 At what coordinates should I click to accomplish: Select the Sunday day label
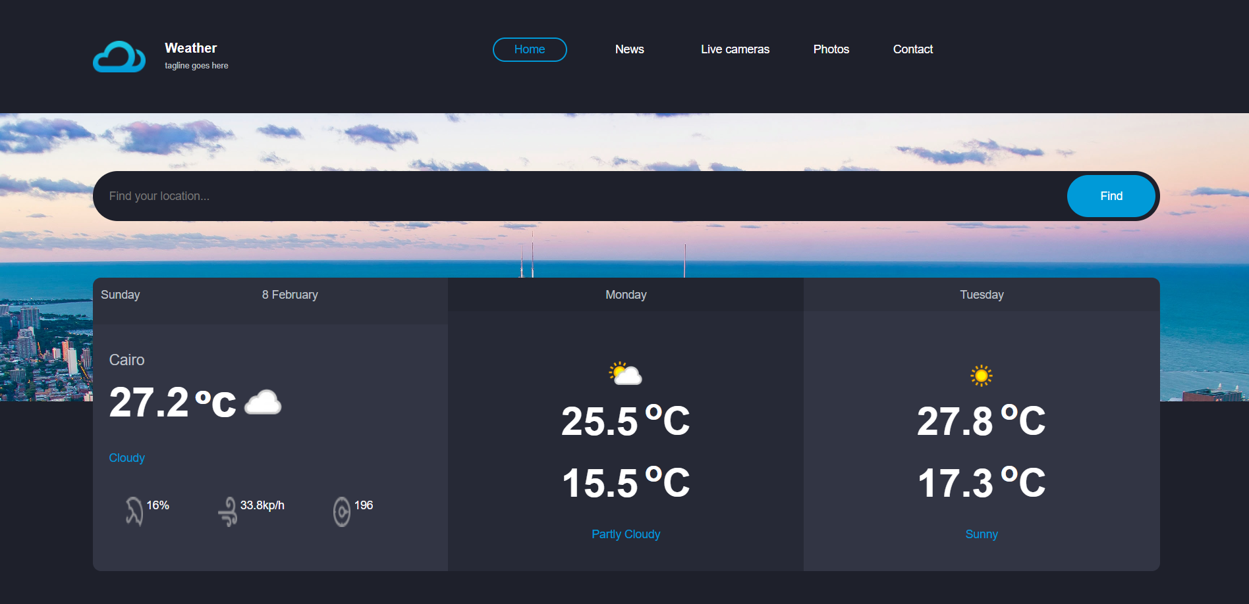pos(120,295)
